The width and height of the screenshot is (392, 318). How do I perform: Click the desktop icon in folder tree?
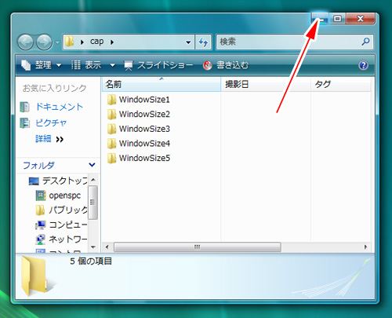click(34, 181)
